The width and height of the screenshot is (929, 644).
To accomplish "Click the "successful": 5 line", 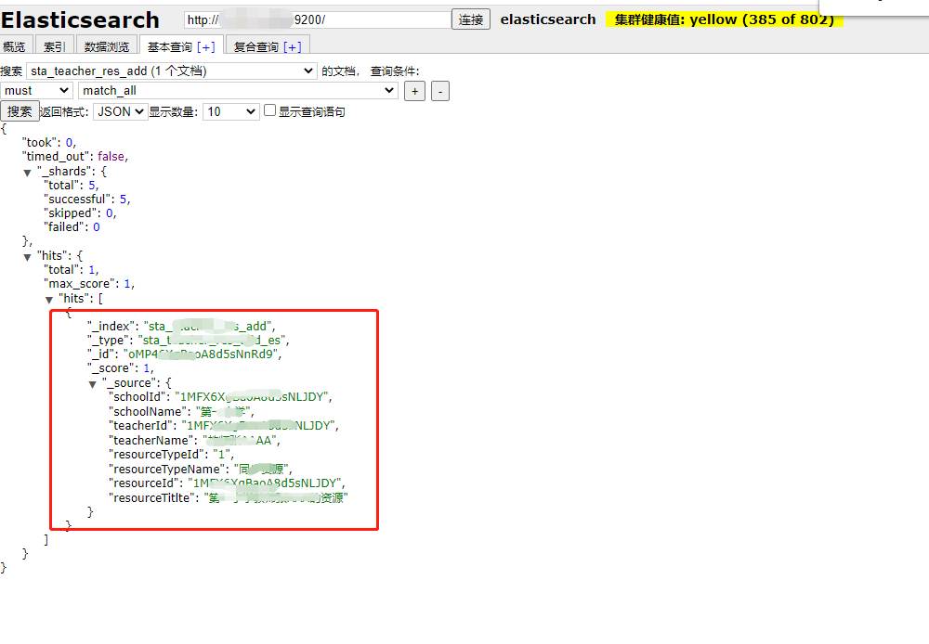I will [87, 199].
